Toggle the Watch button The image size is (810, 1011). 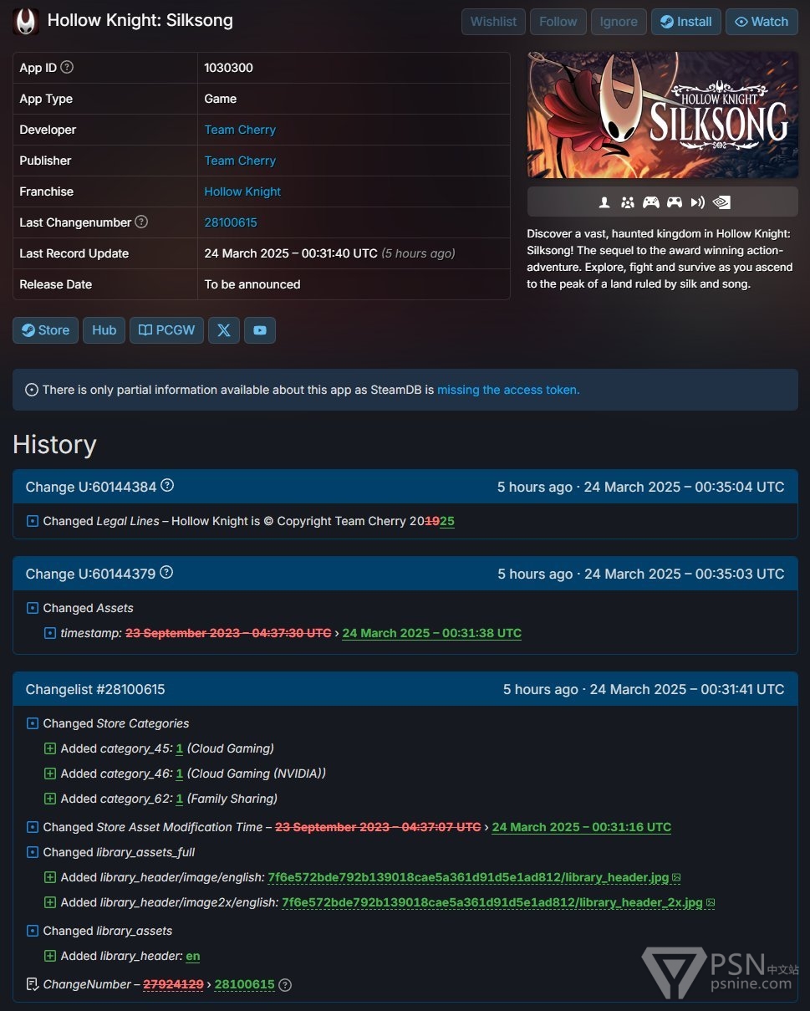pyautogui.click(x=762, y=22)
